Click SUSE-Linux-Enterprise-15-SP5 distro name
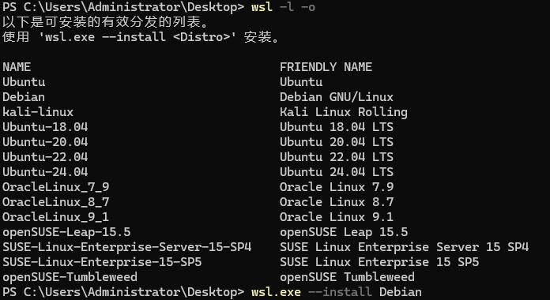 coord(102,262)
